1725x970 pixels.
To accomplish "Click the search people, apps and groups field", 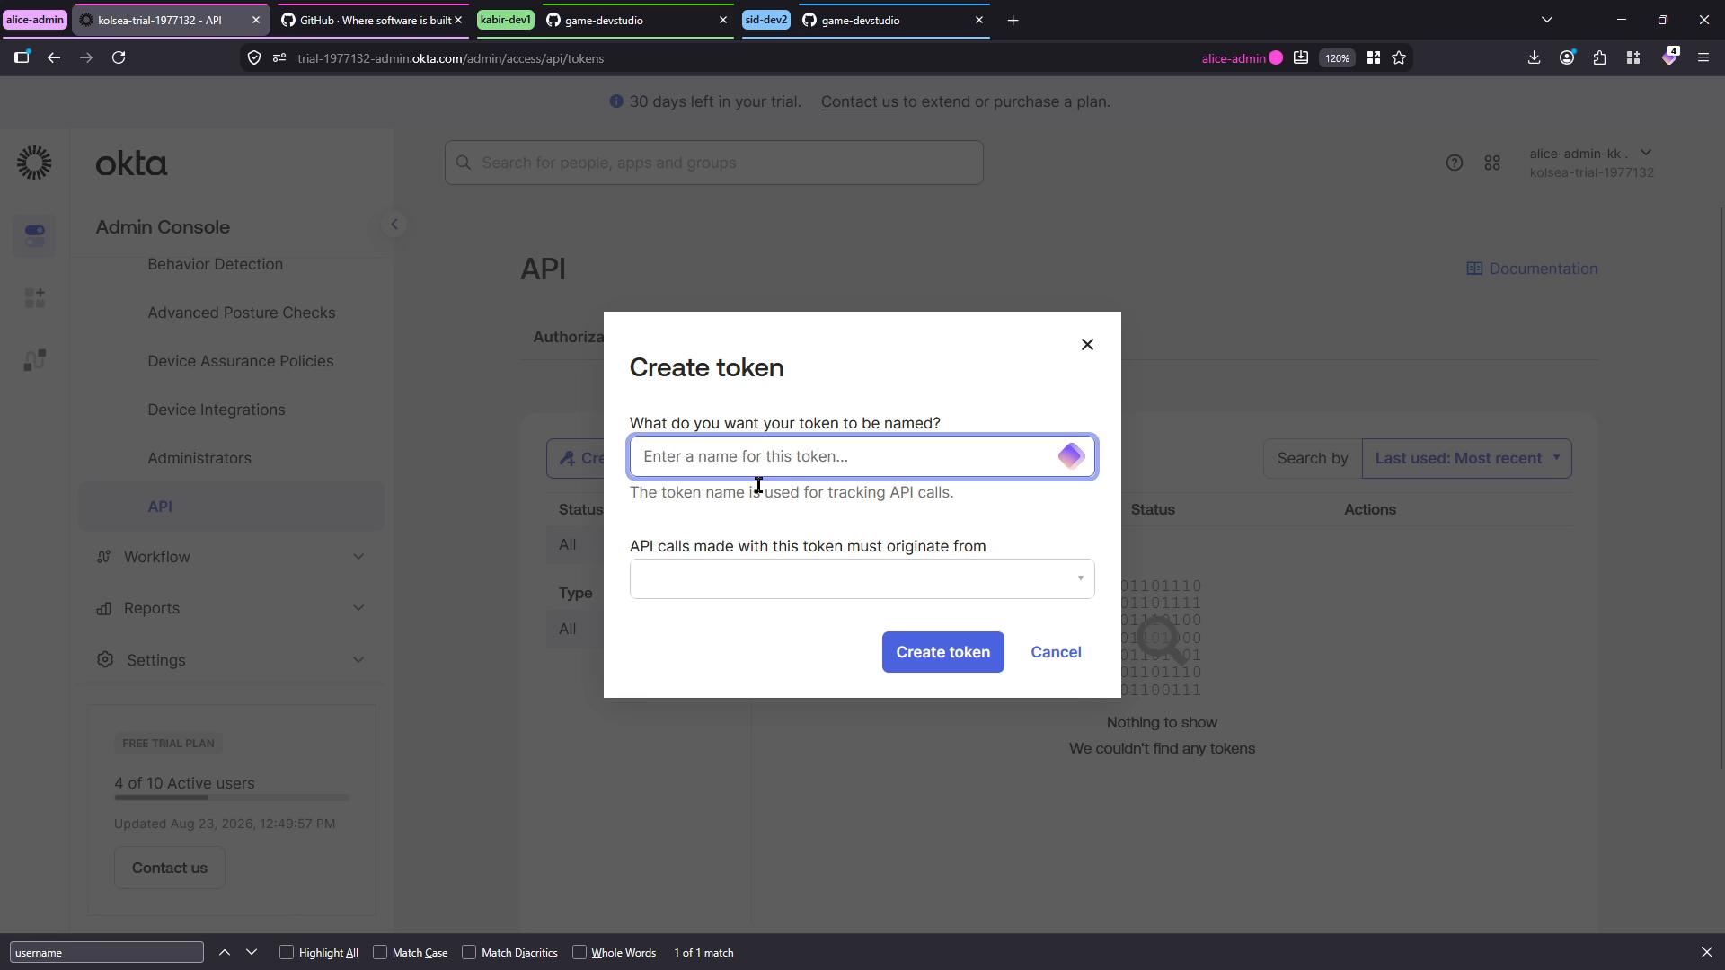I will coord(714,163).
